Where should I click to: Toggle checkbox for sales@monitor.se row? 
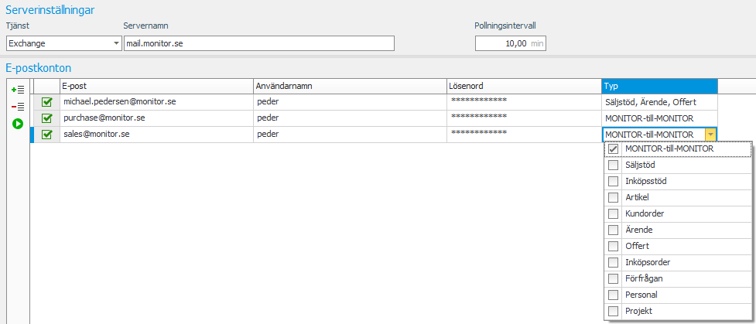tap(46, 135)
